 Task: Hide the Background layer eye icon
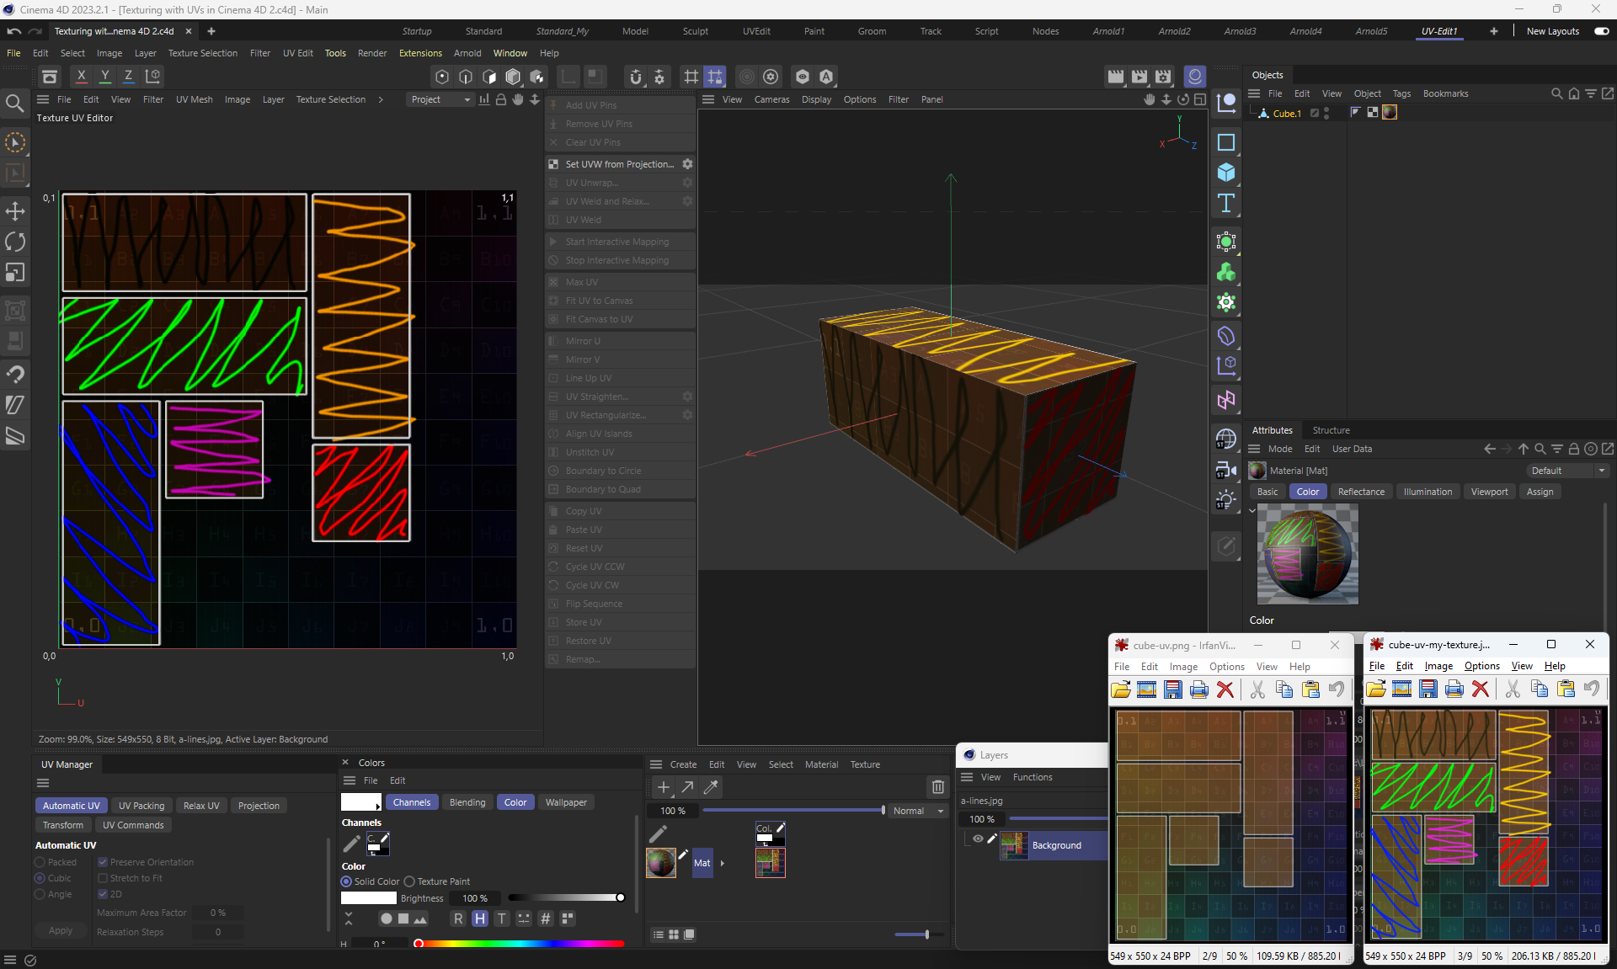[978, 839]
